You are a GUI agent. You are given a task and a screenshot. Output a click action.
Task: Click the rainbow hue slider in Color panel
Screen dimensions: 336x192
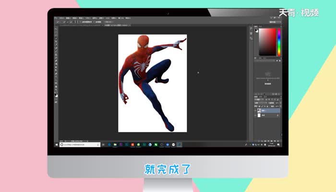(279, 42)
